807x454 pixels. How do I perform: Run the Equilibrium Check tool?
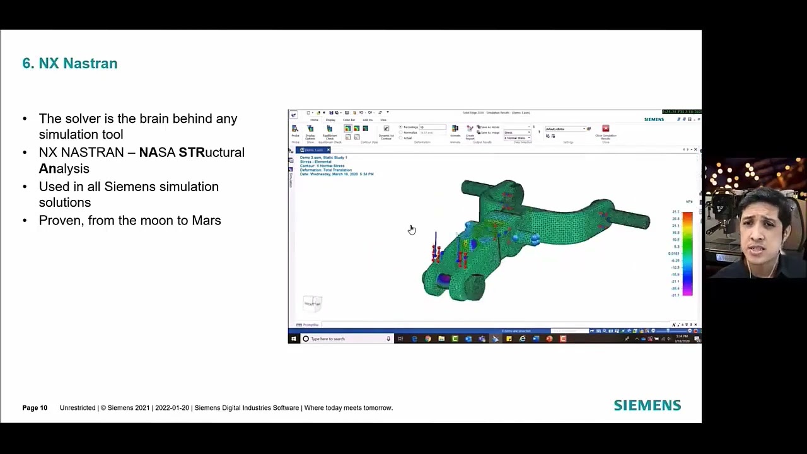330,132
